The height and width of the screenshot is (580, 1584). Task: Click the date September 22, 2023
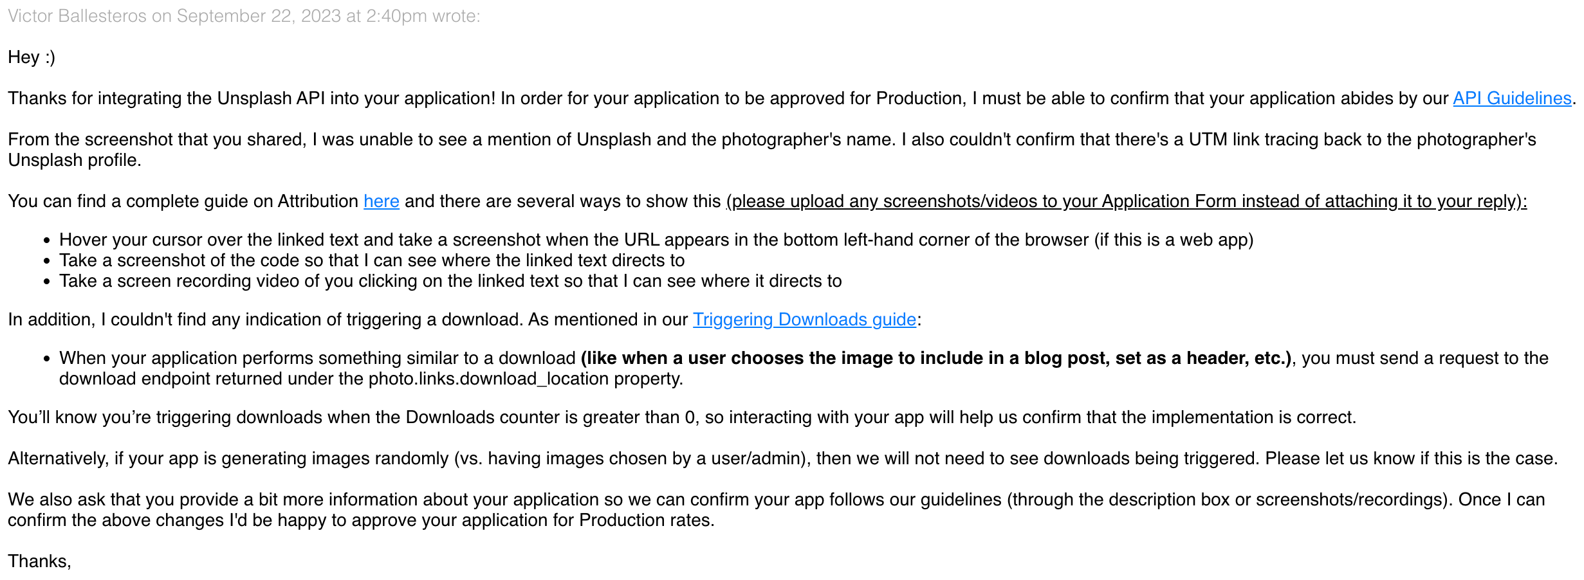[x=259, y=16]
